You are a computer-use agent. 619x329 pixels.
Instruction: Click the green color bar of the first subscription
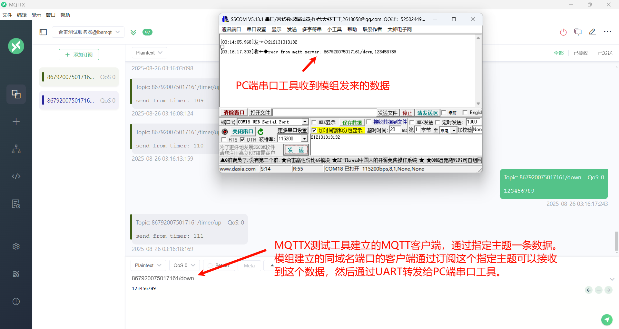point(43,77)
